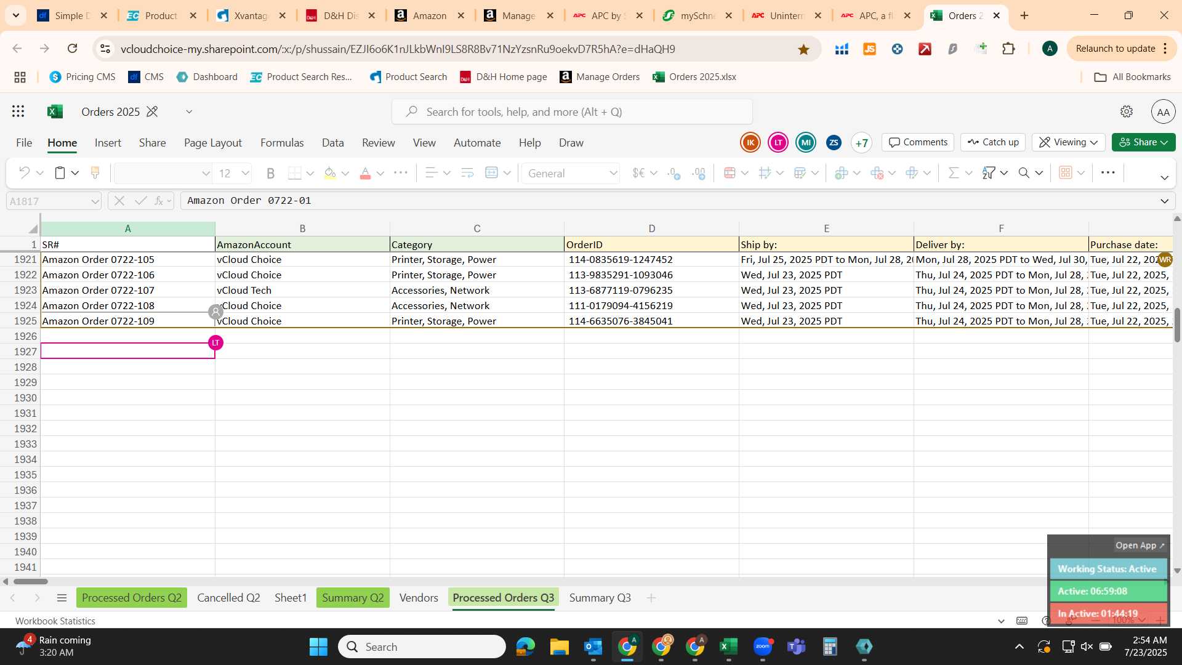Open font size 12 dropdown
1182x665 pixels.
pos(245,174)
